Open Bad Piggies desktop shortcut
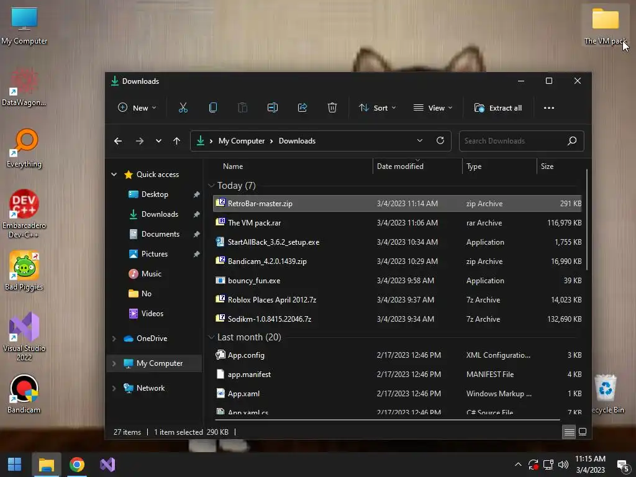The width and height of the screenshot is (636, 477). pos(24,271)
